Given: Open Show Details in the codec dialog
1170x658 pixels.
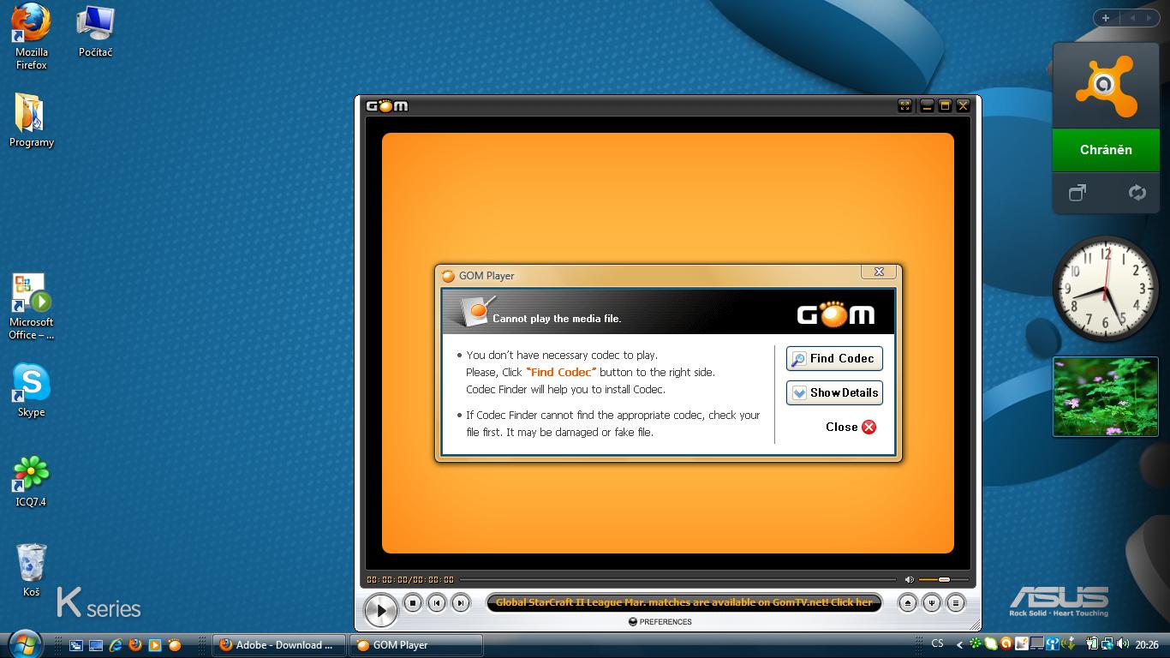Looking at the screenshot, I should [834, 393].
